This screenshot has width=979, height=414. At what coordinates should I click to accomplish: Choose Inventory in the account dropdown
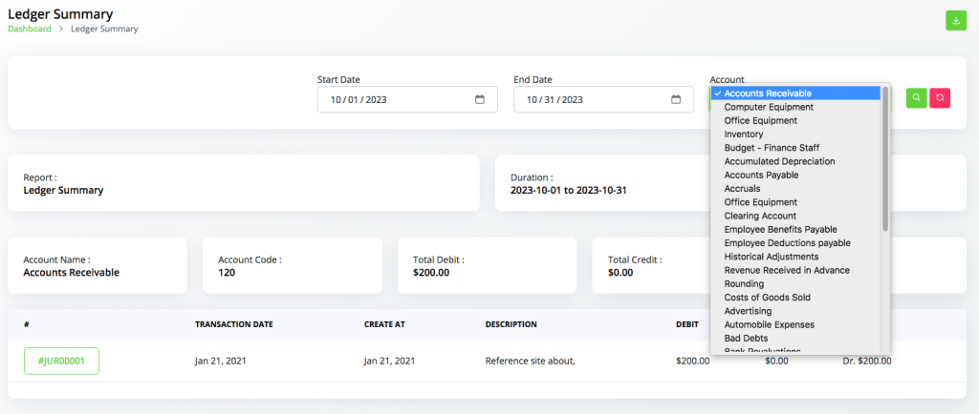pyautogui.click(x=743, y=135)
